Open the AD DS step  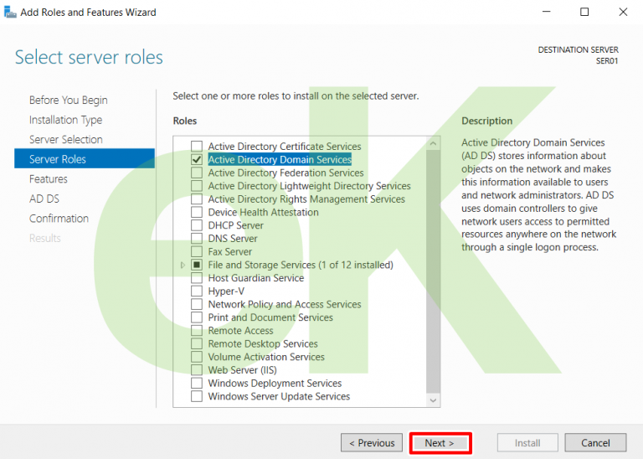point(44,199)
